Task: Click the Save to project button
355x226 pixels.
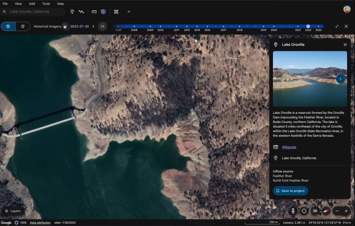Action: pos(290,190)
